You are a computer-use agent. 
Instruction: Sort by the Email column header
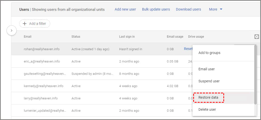28,37
